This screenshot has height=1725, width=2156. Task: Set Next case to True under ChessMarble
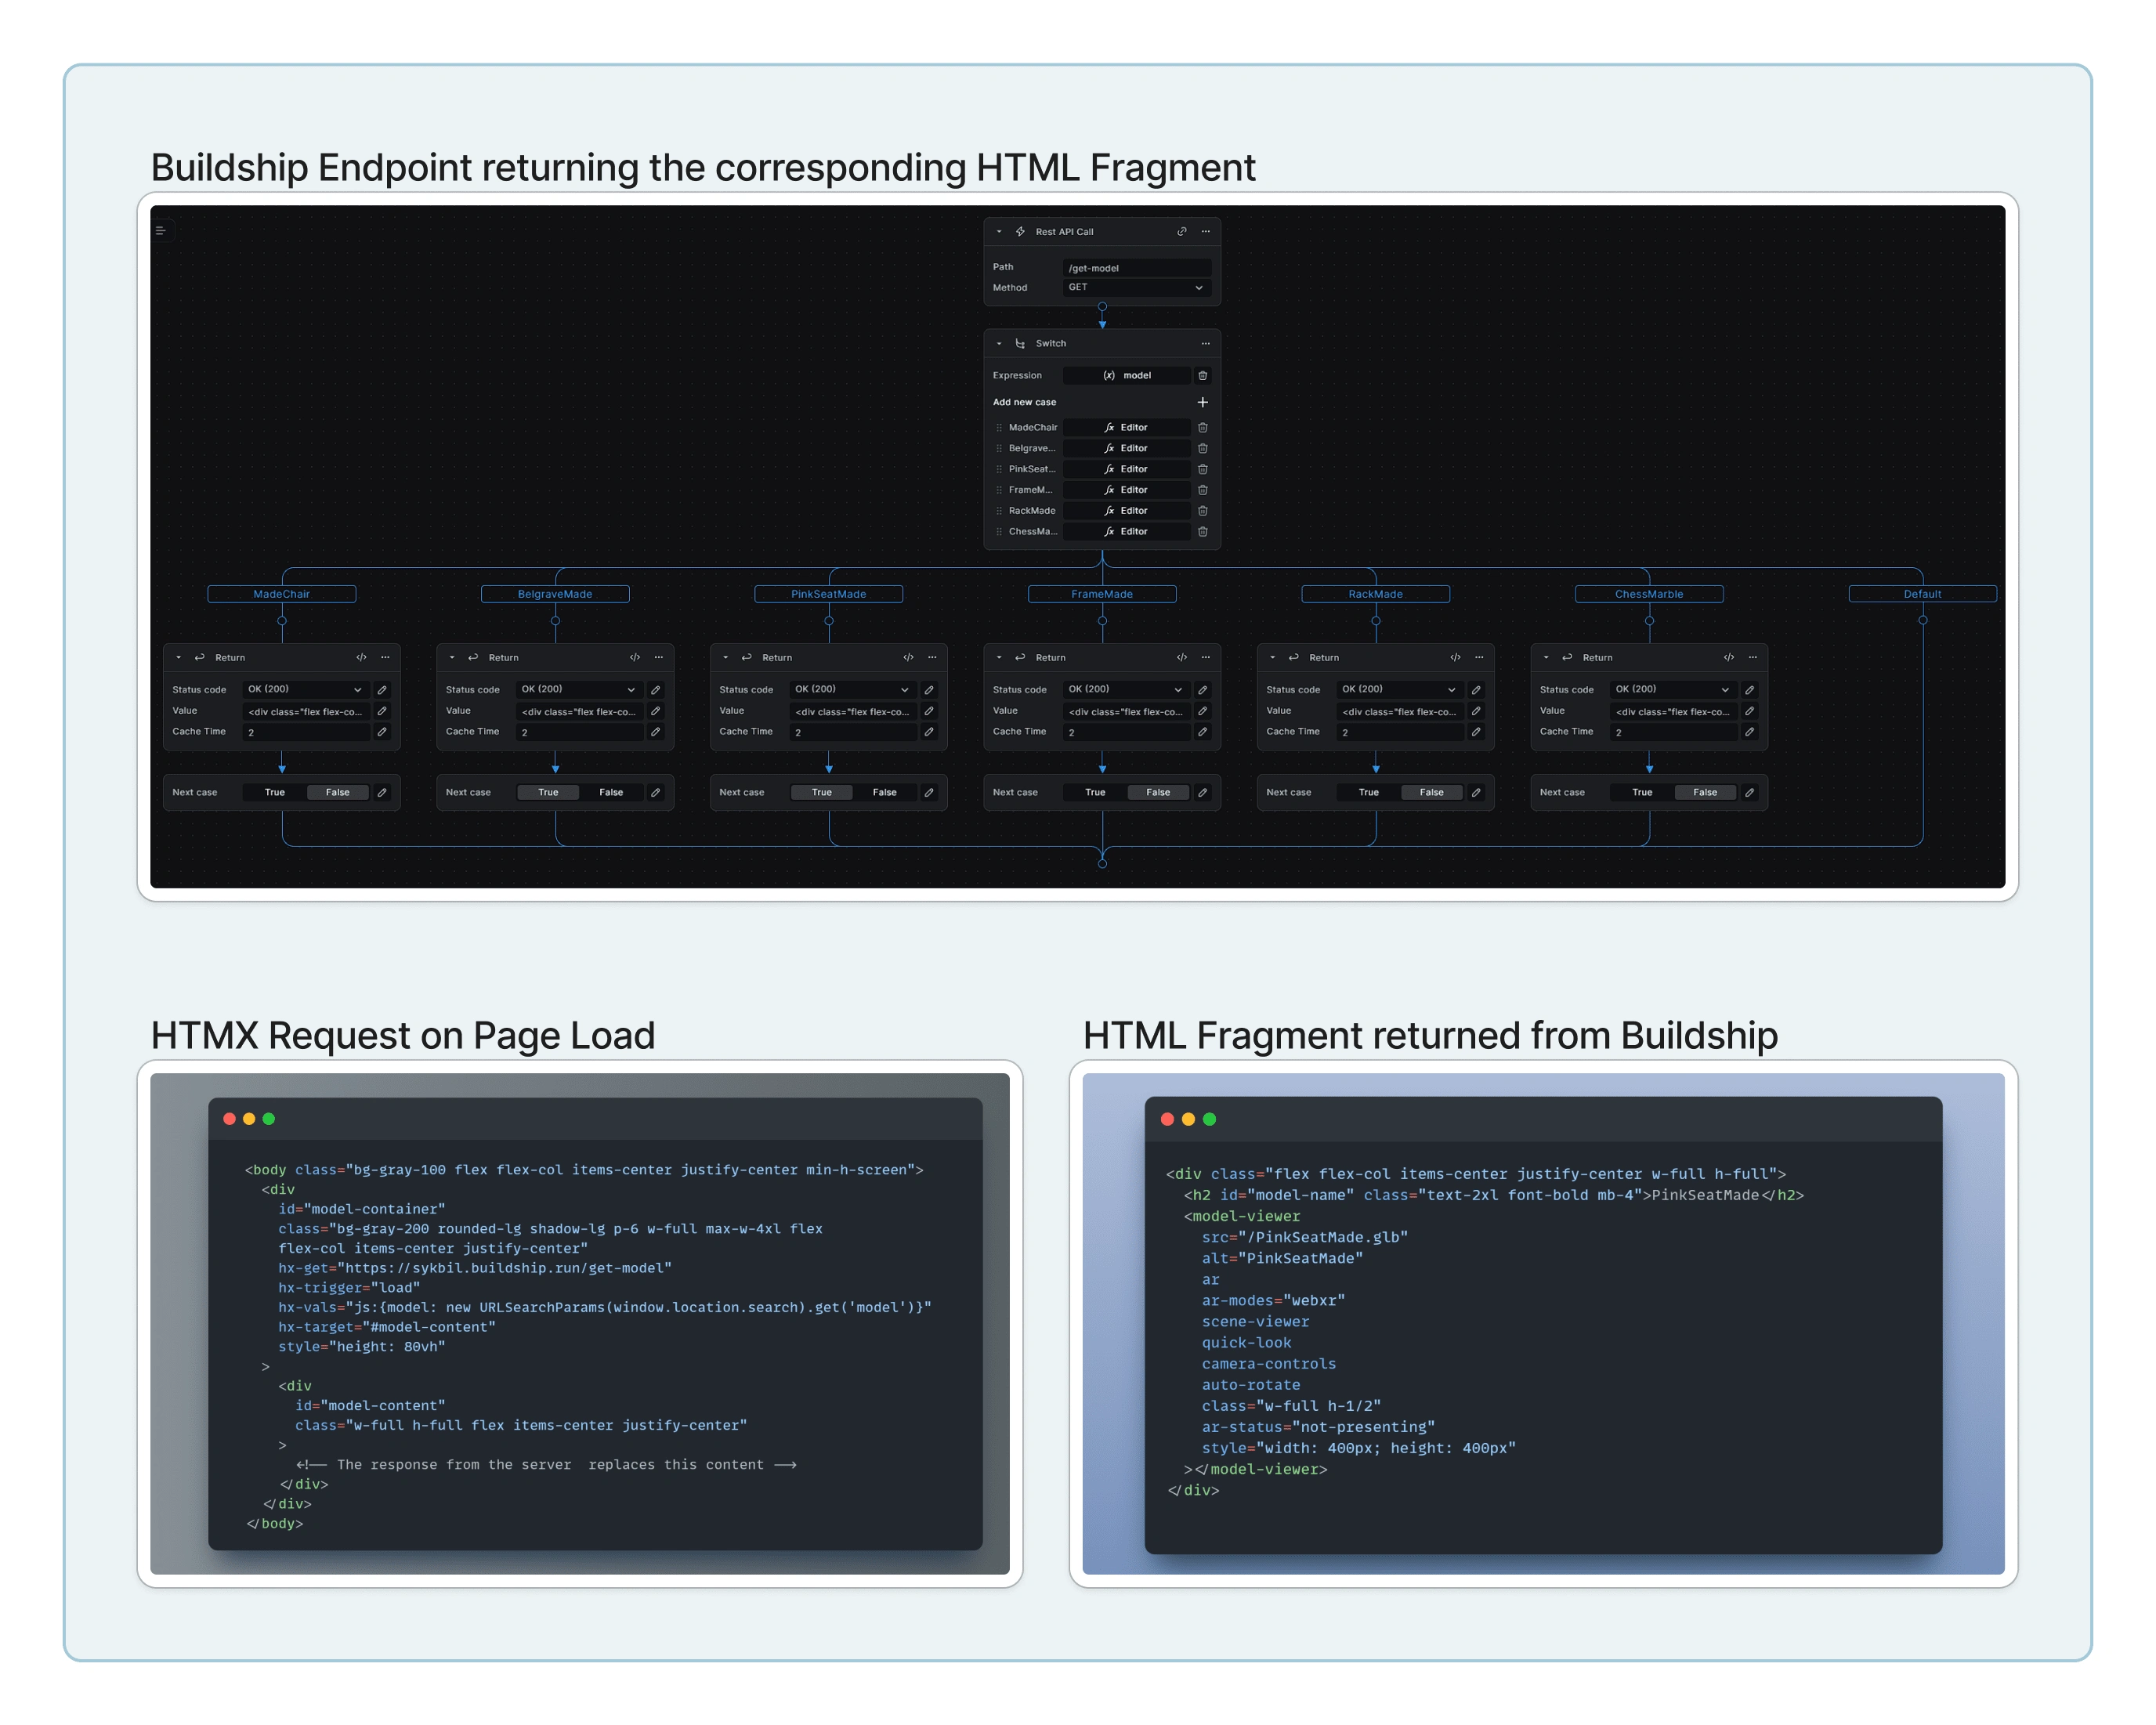click(x=1642, y=792)
